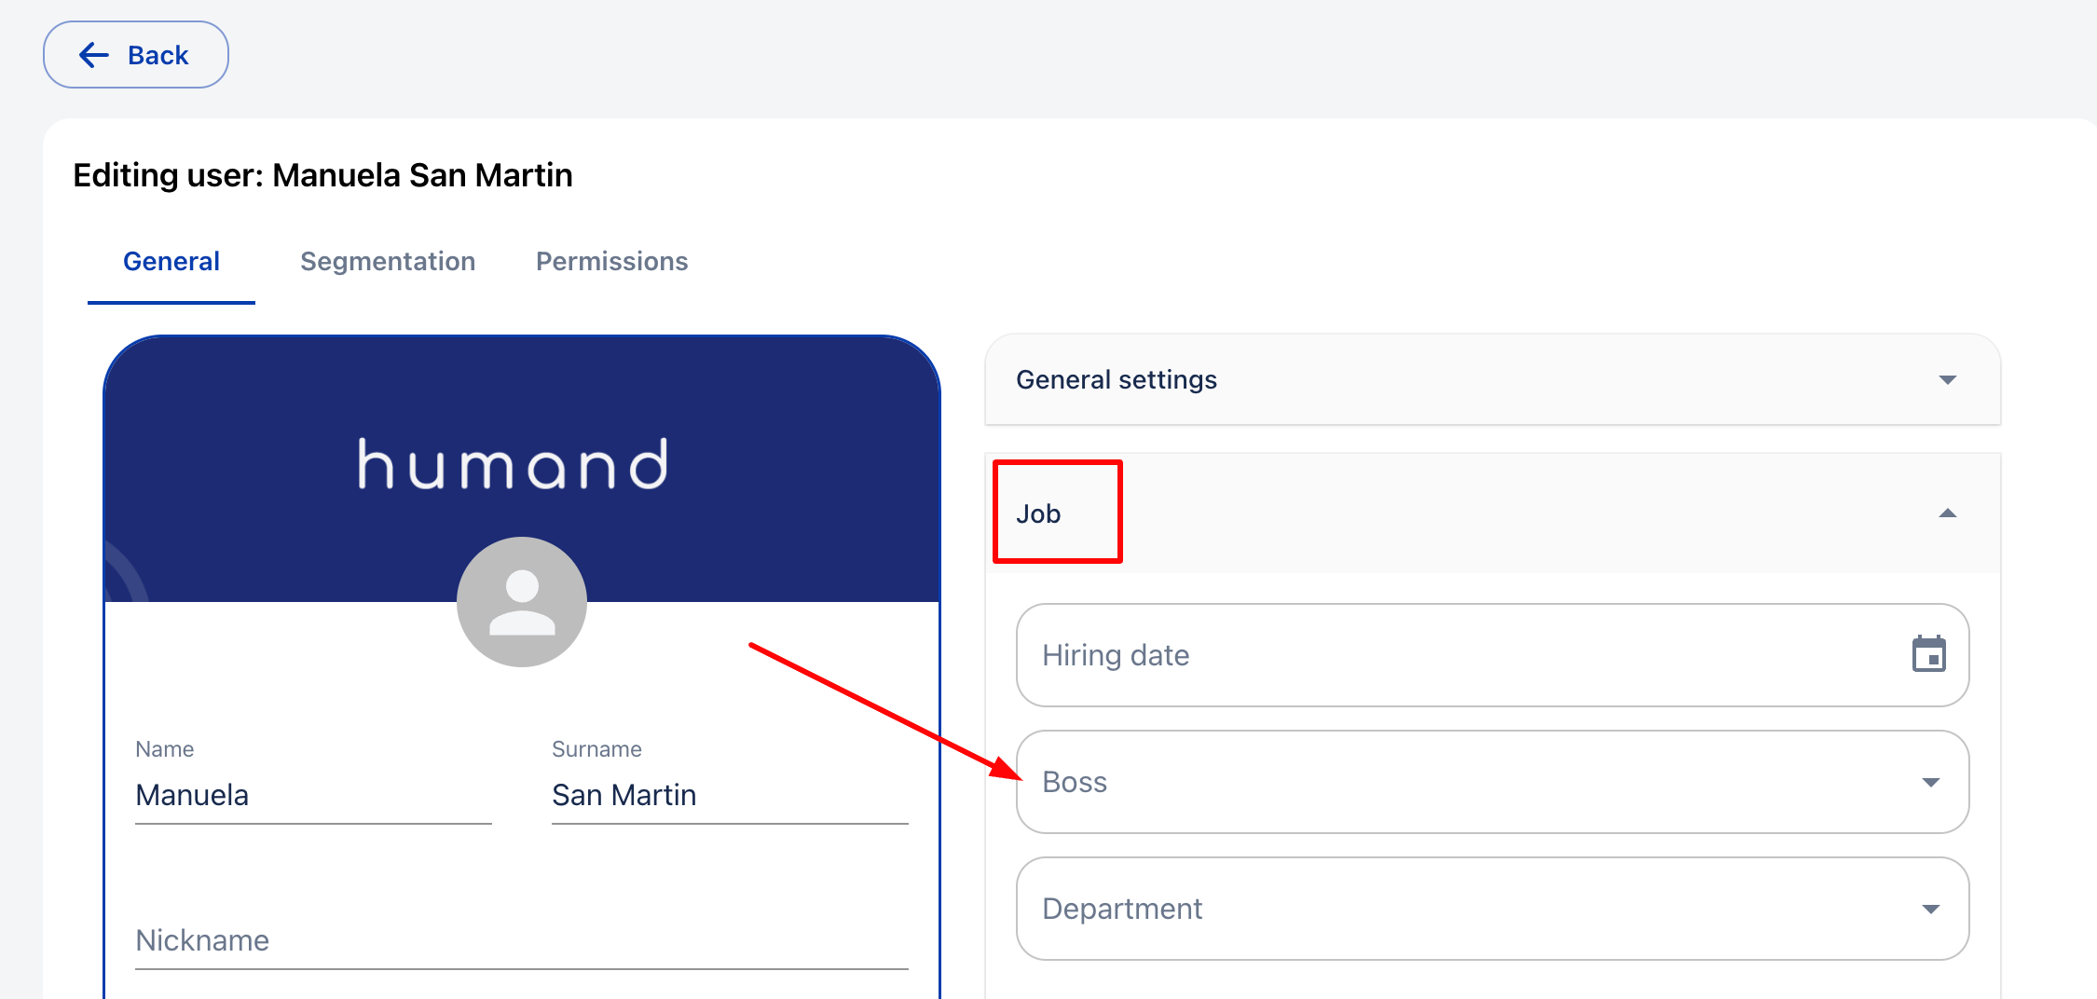Select the General tab
Viewport: 2097px width, 999px height.
tap(171, 262)
